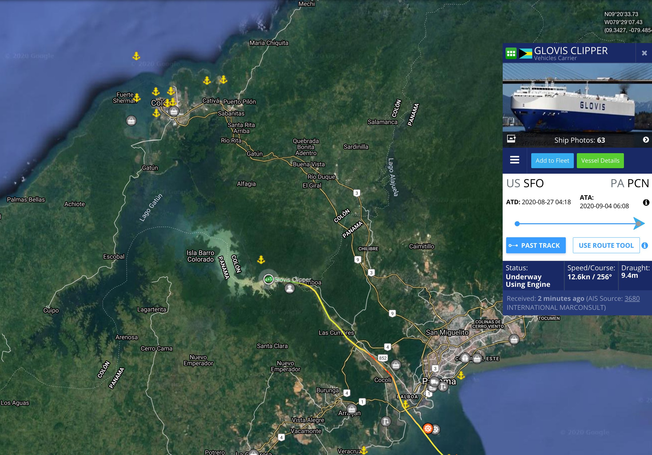Image resolution: width=652 pixels, height=455 pixels.
Task: Click the green grid icon beside GLOVIS CLIPPER
Action: pyautogui.click(x=511, y=53)
